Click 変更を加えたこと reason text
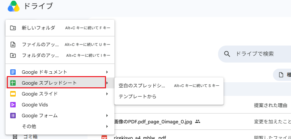 (273, 122)
